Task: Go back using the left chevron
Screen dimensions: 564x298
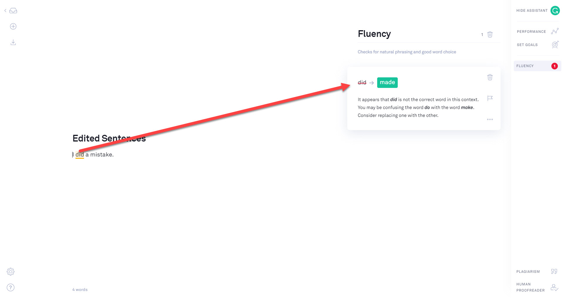Action: (5, 11)
